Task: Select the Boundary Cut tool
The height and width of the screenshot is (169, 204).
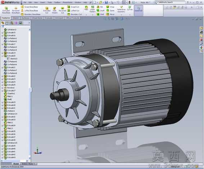Action: click(x=74, y=14)
